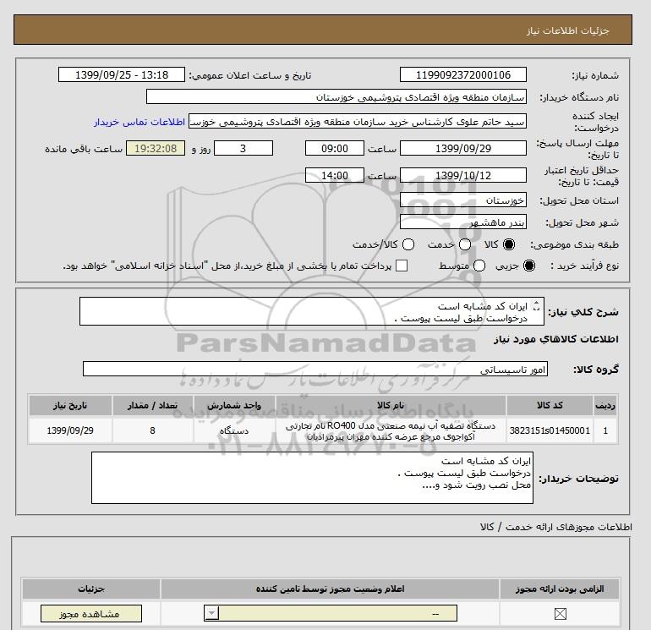Click the الزامی بودن ارائه مجوز header
The width and height of the screenshot is (651, 630).
pyautogui.click(x=560, y=589)
